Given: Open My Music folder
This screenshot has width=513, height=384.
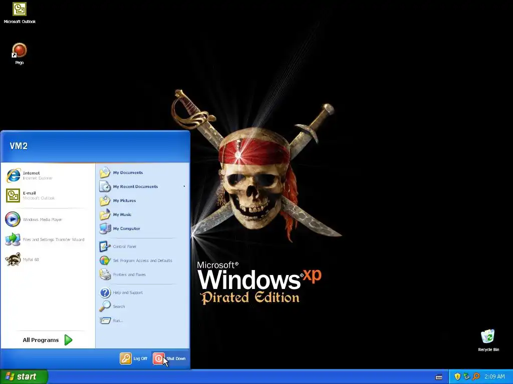Looking at the screenshot, I should pyautogui.click(x=143, y=214).
